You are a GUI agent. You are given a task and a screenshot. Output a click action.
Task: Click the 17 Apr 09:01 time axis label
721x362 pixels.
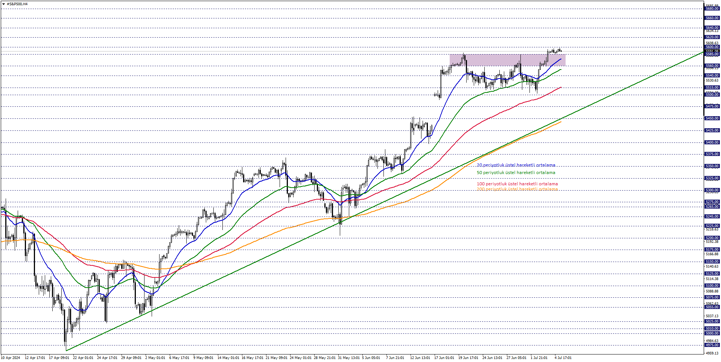tap(59, 358)
